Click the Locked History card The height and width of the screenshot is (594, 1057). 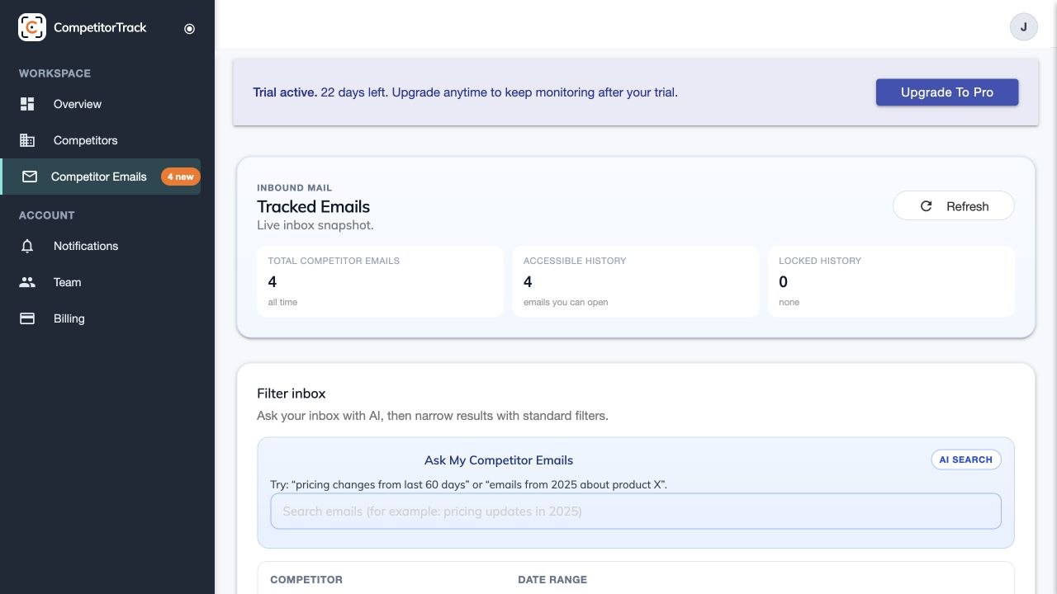[x=891, y=281]
